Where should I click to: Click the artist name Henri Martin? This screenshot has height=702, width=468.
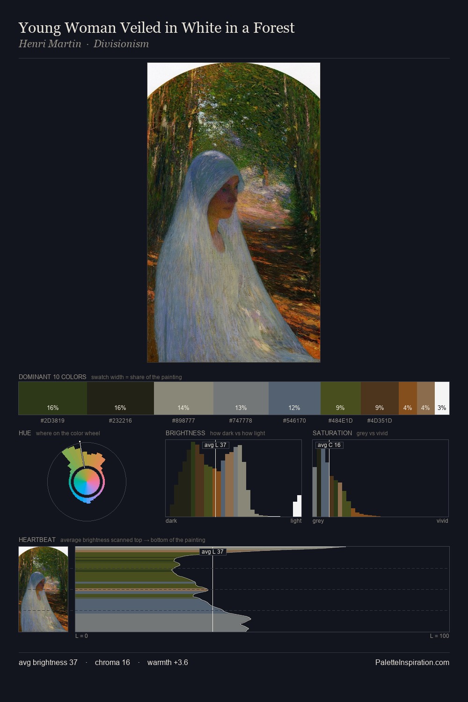coord(50,44)
